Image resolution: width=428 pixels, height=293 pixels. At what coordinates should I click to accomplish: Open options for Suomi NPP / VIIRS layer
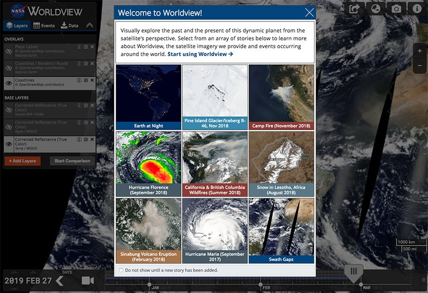tap(86, 105)
